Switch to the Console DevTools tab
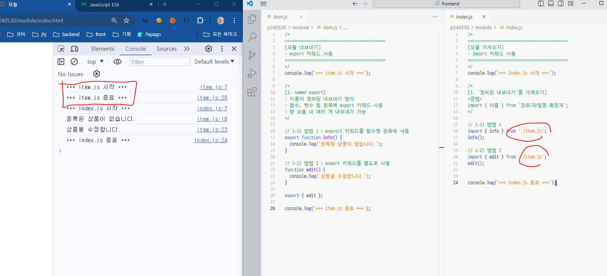The height and width of the screenshot is (276, 607). click(x=136, y=49)
